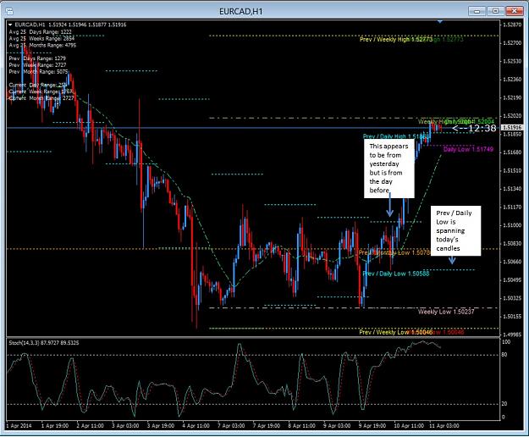Click the current price tag 1.51916
Image resolution: width=529 pixels, height=437 pixels.
click(x=512, y=128)
